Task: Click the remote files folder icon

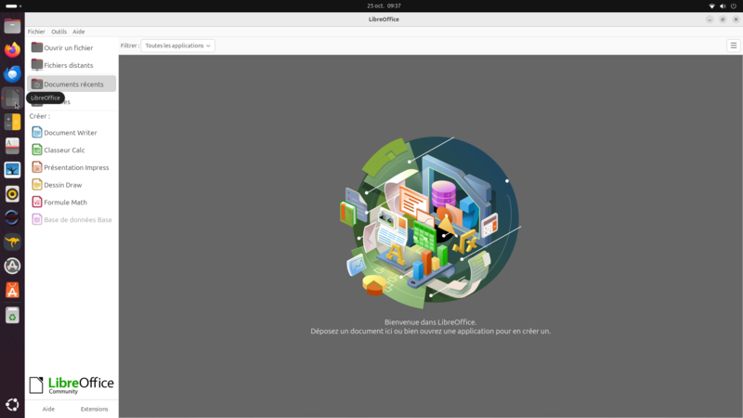Action: pyautogui.click(x=36, y=64)
